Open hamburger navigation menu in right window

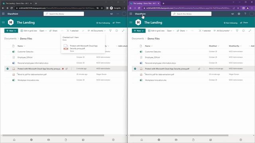click(x=131, y=22)
